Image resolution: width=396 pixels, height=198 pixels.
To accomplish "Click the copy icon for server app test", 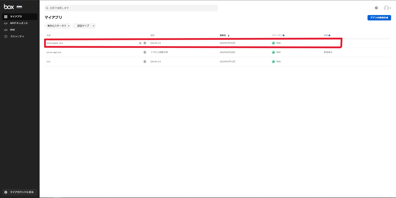I will 145,52.
